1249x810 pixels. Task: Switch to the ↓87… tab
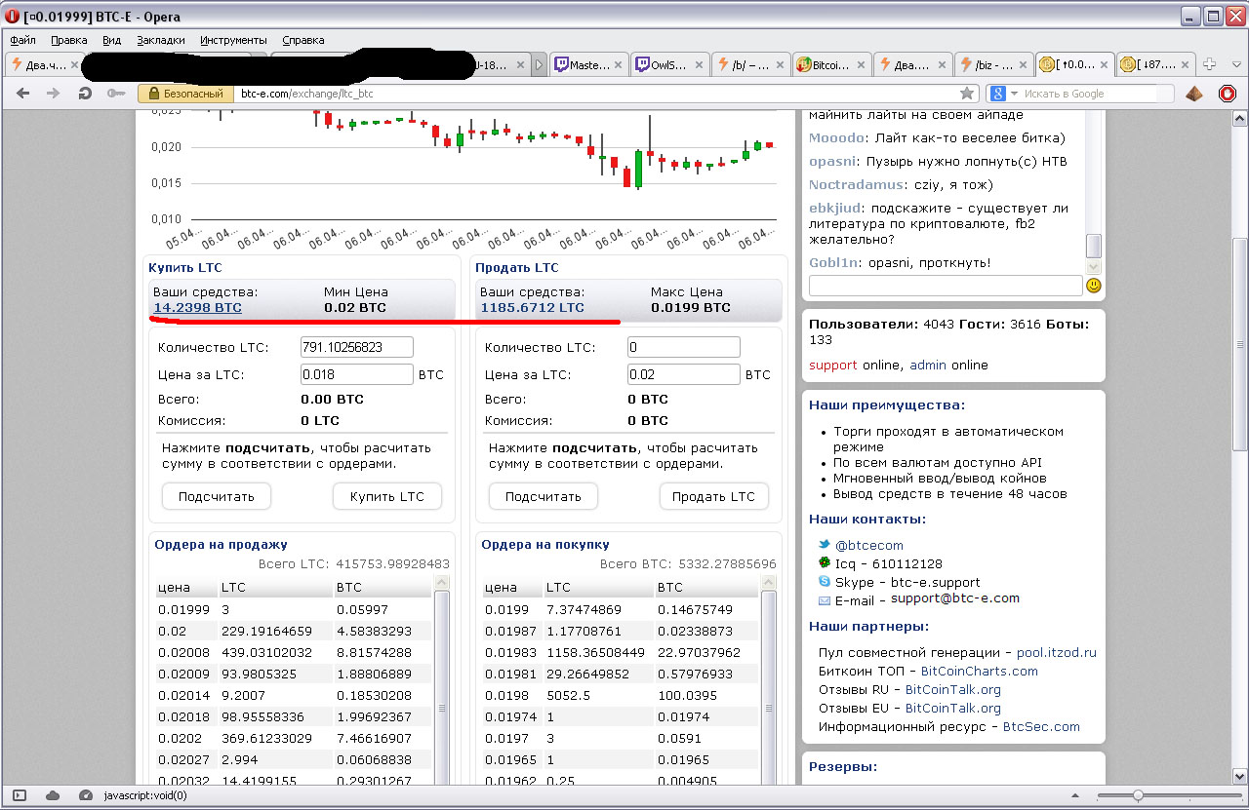(1154, 64)
